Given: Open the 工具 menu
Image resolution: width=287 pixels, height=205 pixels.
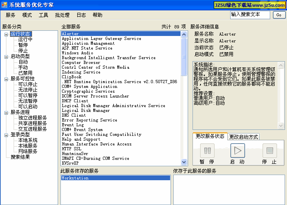Looking at the screenshot, I should click(43, 15).
